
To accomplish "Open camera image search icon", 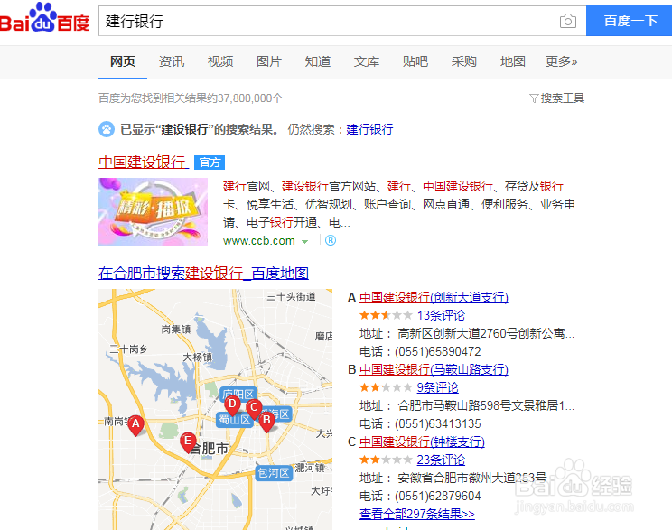I will pos(568,21).
